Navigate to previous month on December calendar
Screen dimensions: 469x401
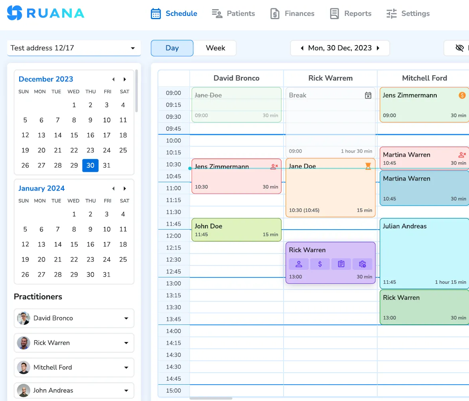click(x=113, y=79)
